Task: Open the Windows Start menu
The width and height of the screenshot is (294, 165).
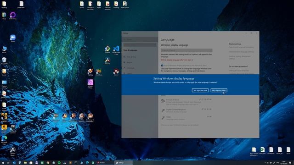Action: tap(3, 163)
